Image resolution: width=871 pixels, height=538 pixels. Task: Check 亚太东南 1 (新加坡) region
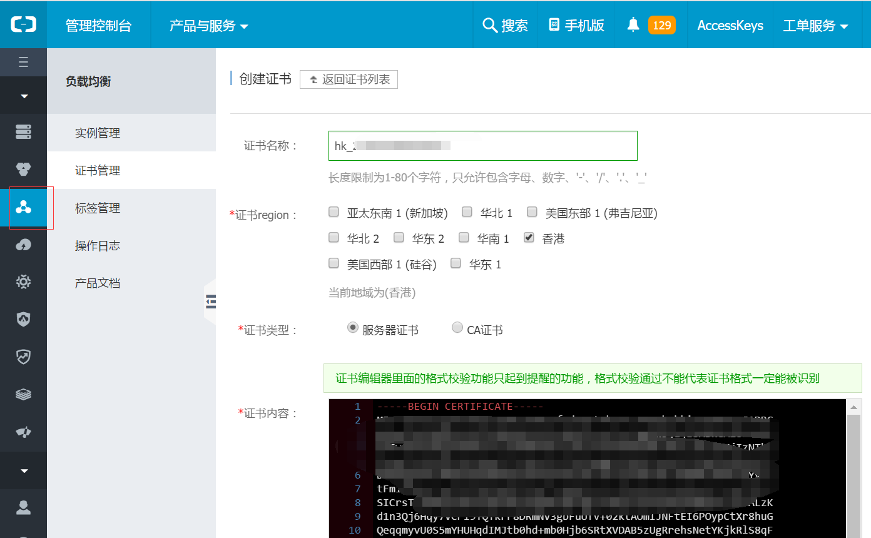[334, 212]
